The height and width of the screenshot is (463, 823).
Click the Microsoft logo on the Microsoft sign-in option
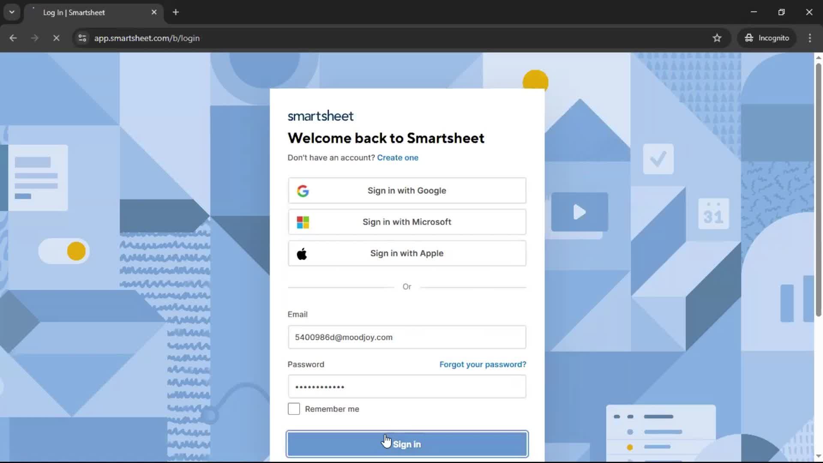[302, 222]
